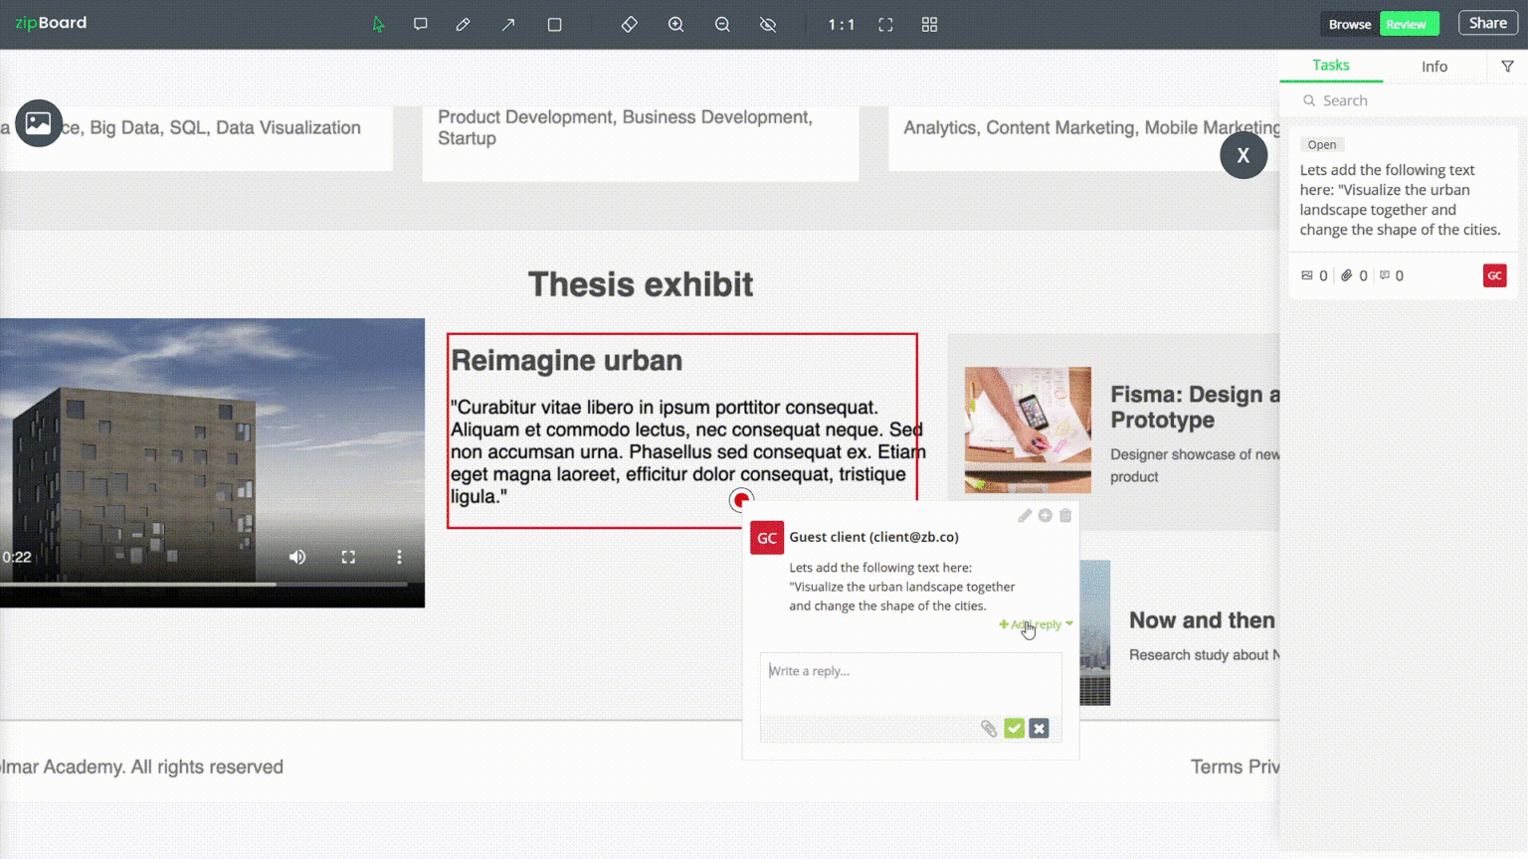The image size is (1528, 859).
Task: Select the pencil drawing tool
Action: point(463,24)
